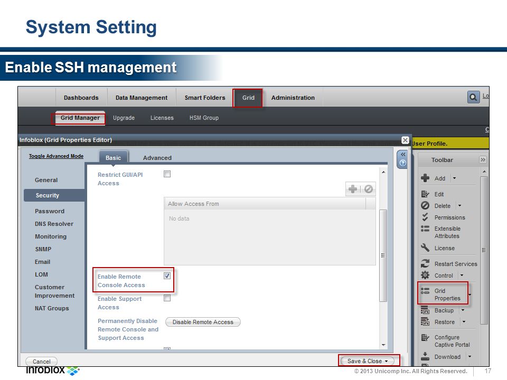Click the add entry plus icon above Allow Access From
Viewport: 507px width, 380px height.
(x=353, y=189)
